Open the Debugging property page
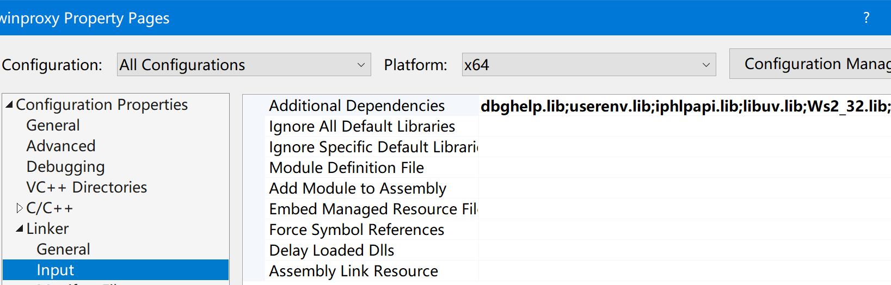This screenshot has width=891, height=285. (65, 166)
